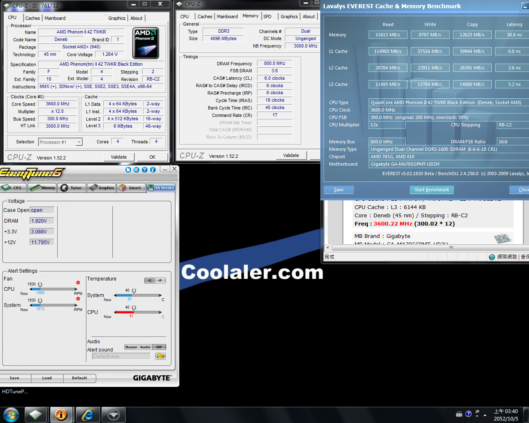Browse for alert sound with folder icon
This screenshot has height=423, width=529.
click(x=160, y=356)
